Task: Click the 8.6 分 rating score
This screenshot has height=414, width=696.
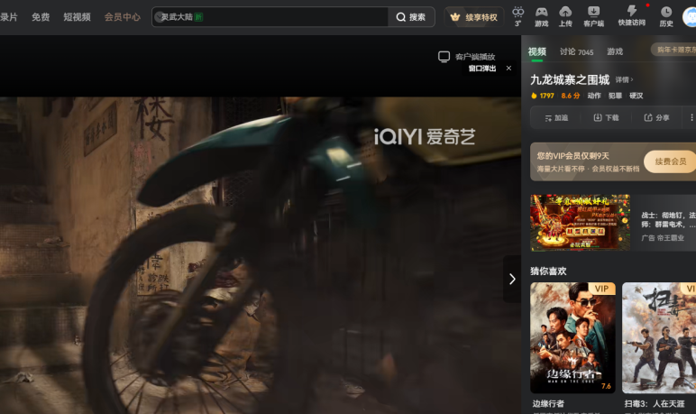Action: point(571,96)
